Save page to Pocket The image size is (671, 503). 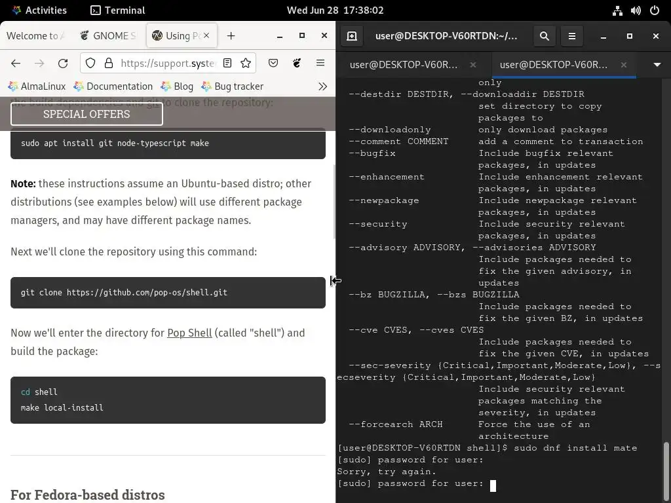(273, 64)
